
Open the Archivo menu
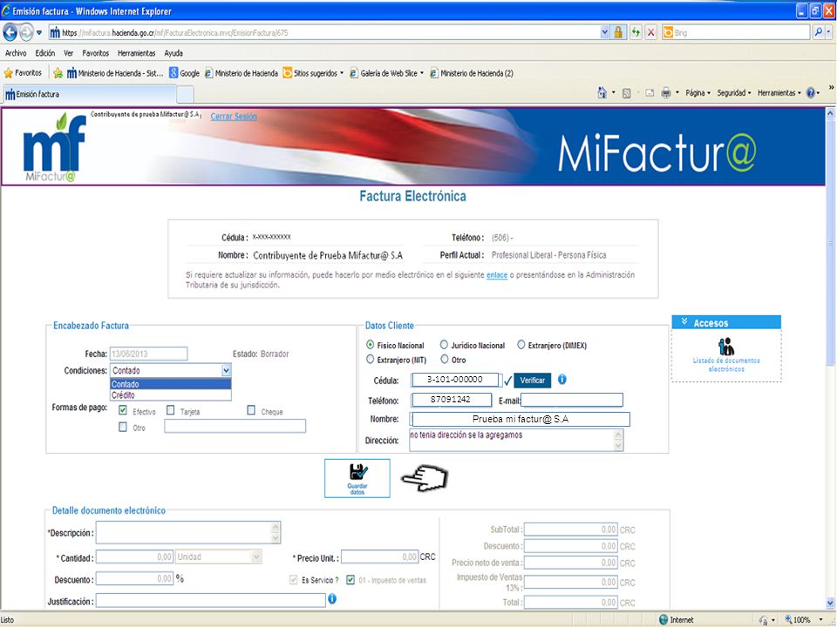[16, 53]
